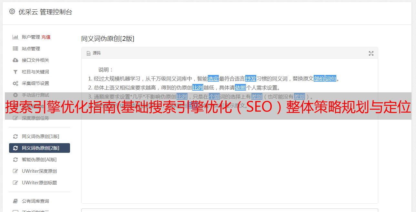416x212 pixels.
Task: Select the active 同义词伪原创[2版] menu item
Action: click(39, 148)
